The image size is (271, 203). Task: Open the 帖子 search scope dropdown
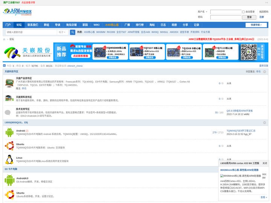62,32
